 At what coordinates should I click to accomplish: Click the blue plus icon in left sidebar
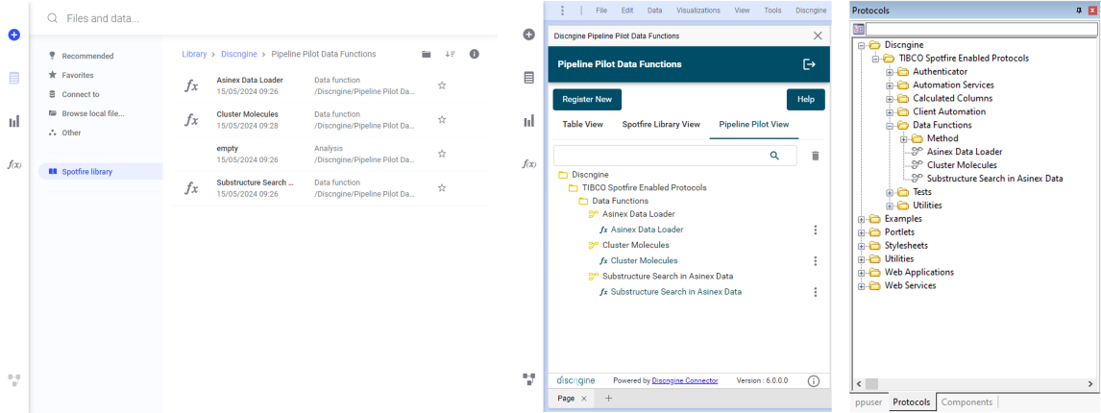pyautogui.click(x=14, y=35)
